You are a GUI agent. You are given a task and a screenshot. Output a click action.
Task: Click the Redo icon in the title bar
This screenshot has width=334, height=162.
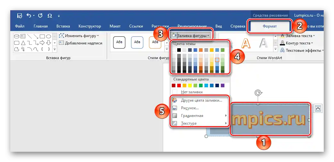point(40,16)
